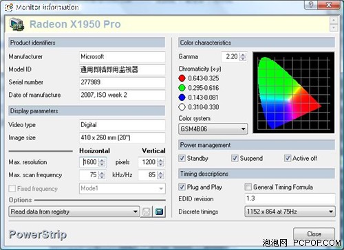This screenshot has width=344, height=250.
Task: Click the title bar application icon
Action: coord(9,7)
